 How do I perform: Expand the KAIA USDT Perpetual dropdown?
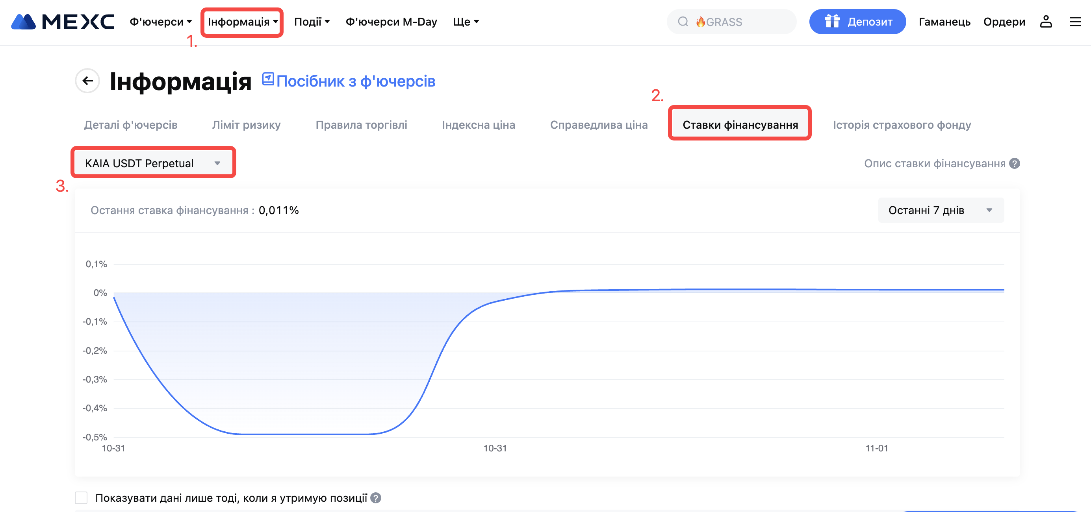pyautogui.click(x=153, y=163)
